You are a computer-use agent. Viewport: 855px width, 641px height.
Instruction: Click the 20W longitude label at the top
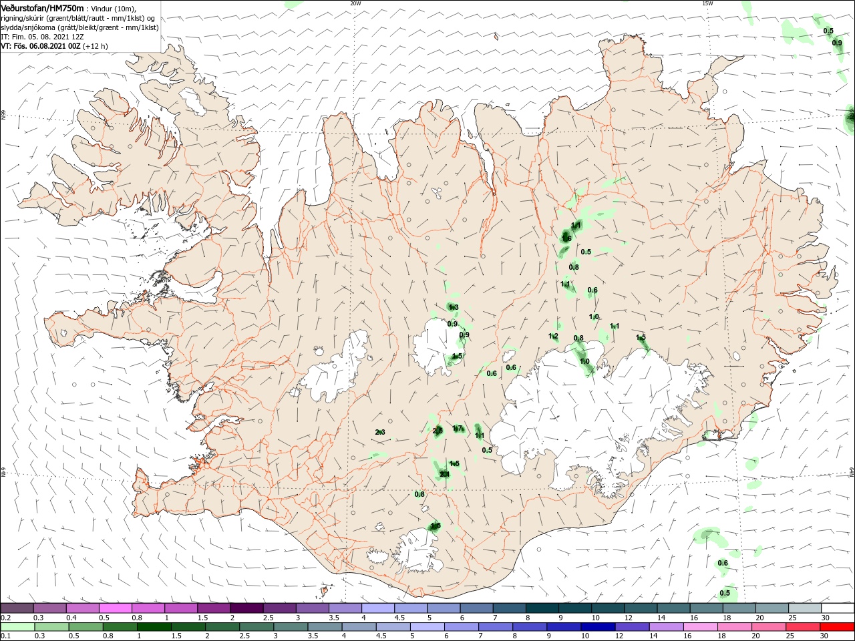[355, 3]
